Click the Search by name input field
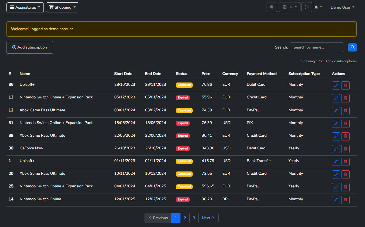This screenshot has width=365, height=227. [317, 47]
